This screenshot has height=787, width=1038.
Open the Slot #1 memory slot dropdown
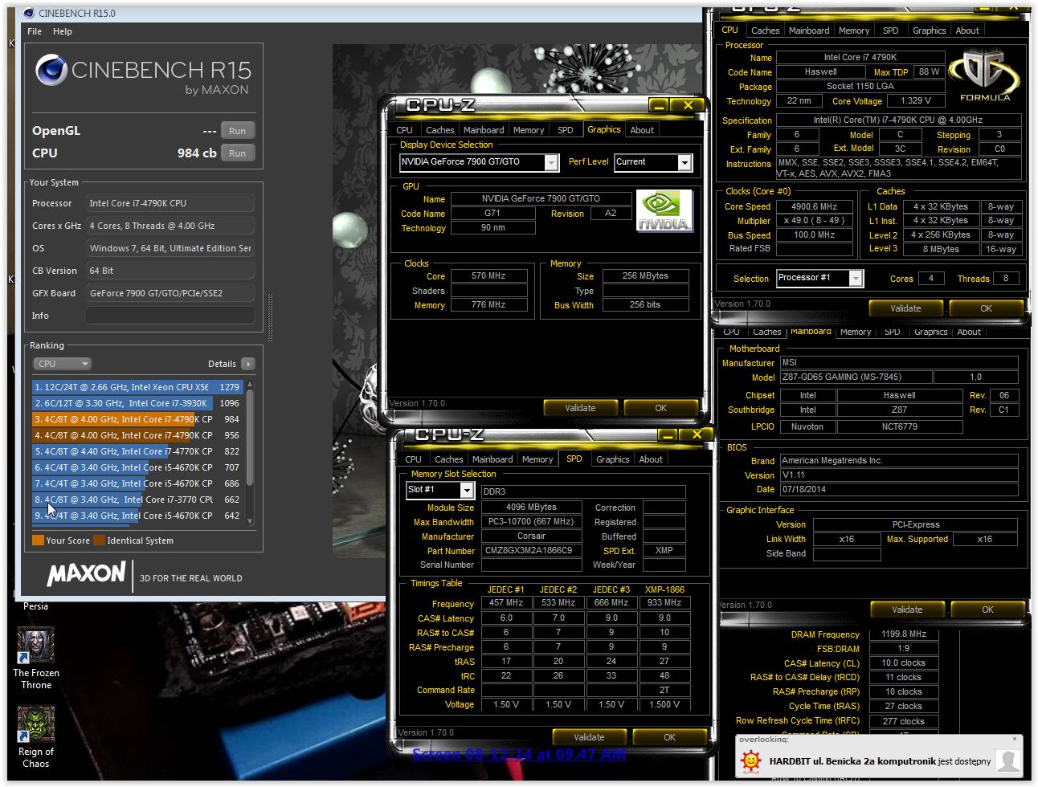(466, 490)
